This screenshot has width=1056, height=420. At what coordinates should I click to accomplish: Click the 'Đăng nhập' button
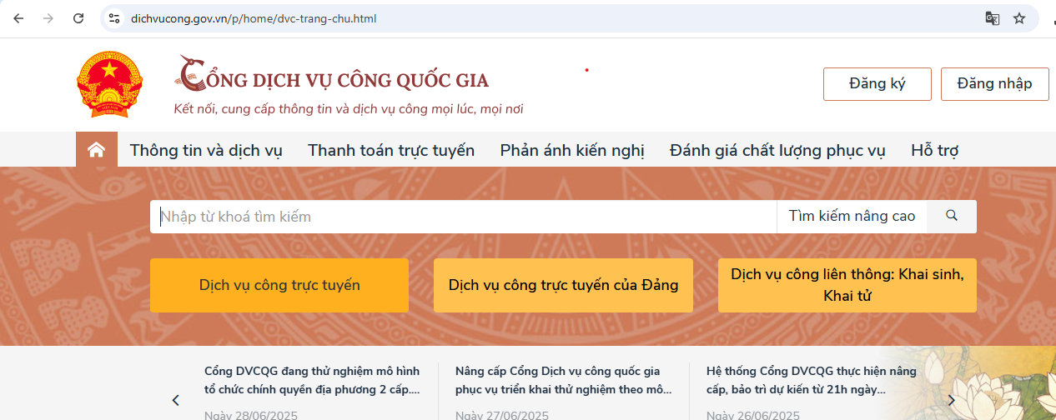pos(994,83)
